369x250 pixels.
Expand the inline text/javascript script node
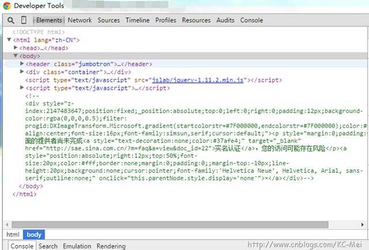[x=22, y=88]
